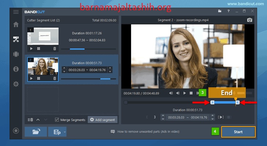Open the hamburger menu beside the Bandicut logo

(x=16, y=12)
